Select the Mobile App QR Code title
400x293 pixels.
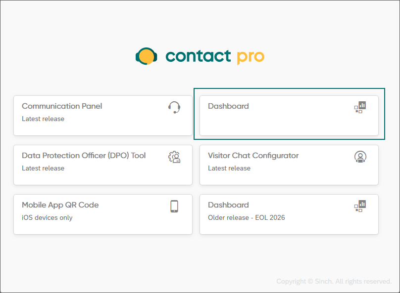pyautogui.click(x=60, y=205)
